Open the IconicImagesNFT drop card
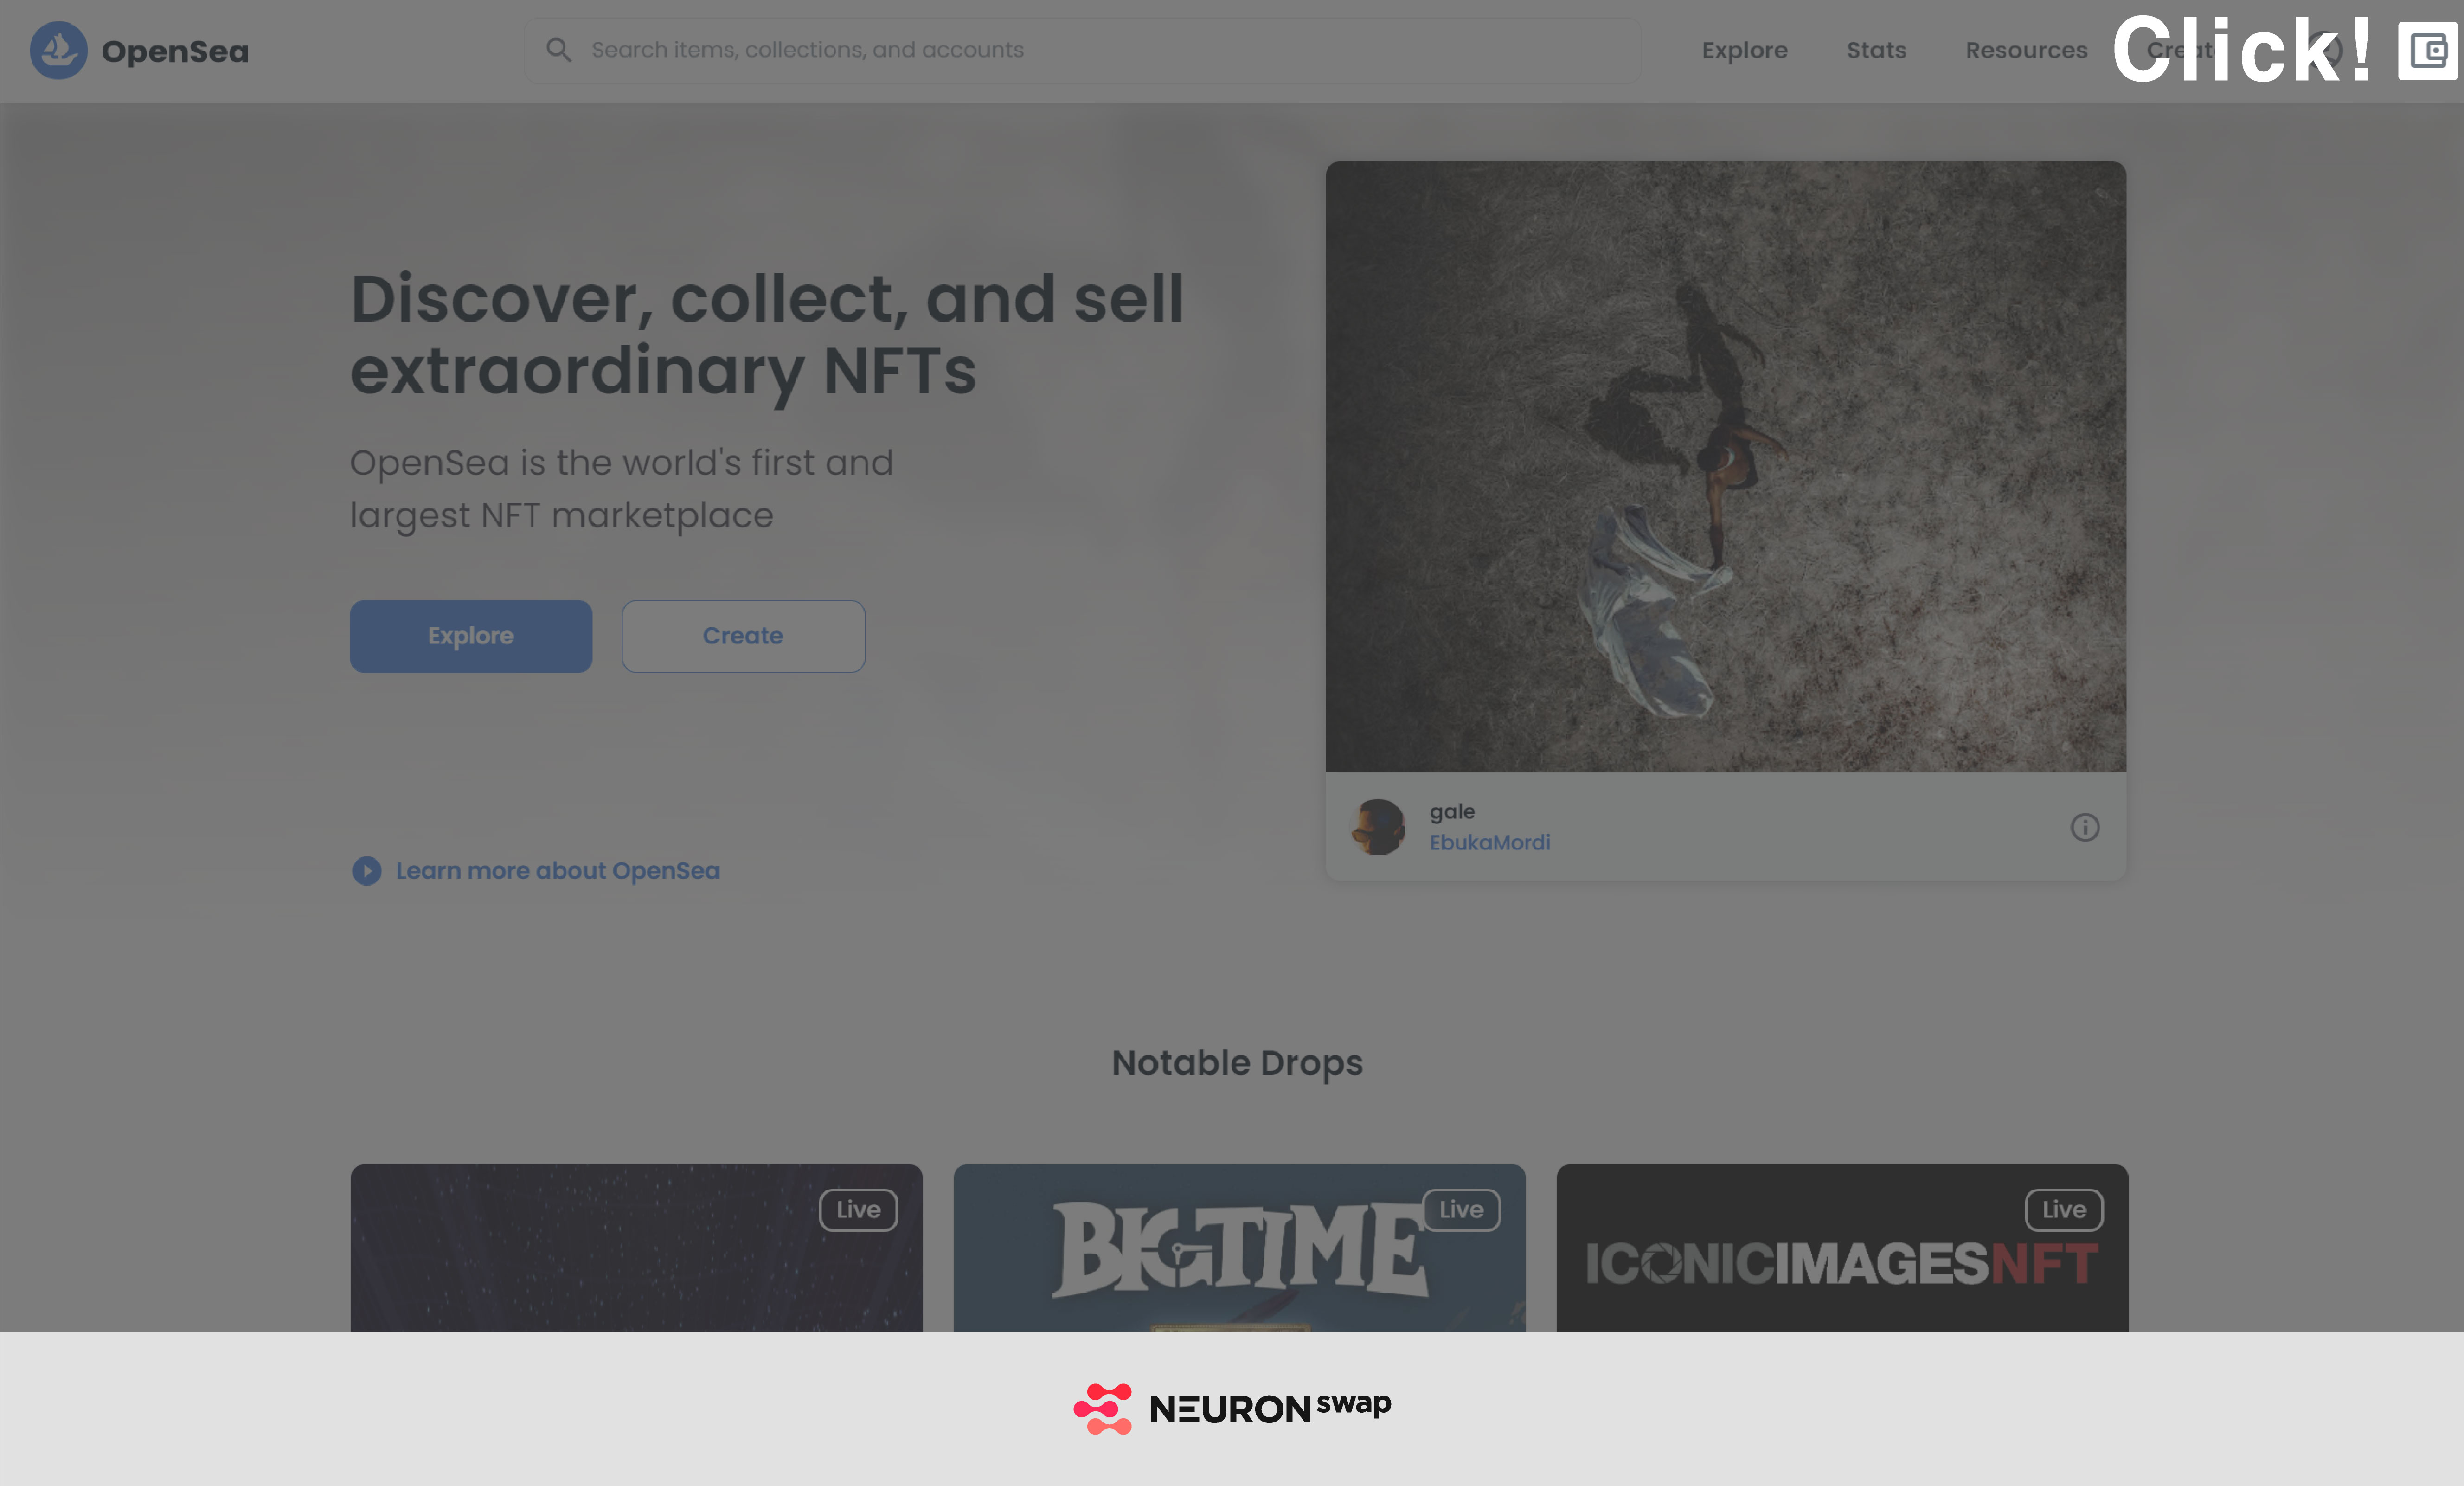The height and width of the screenshot is (1486, 2464). click(x=1842, y=1248)
